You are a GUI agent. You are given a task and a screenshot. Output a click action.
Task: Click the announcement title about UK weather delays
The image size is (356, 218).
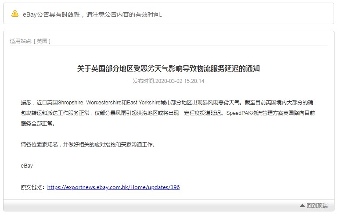point(169,68)
